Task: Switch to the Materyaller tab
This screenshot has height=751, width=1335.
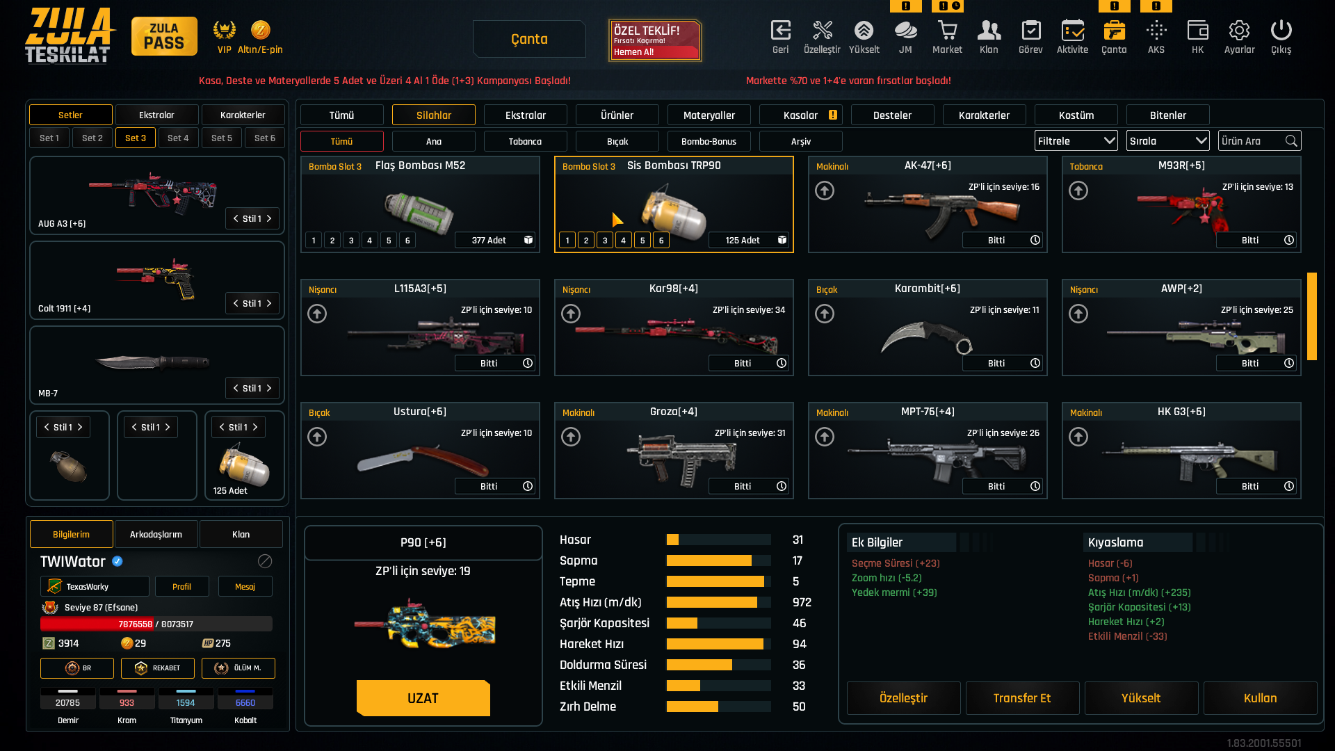Action: [x=709, y=115]
